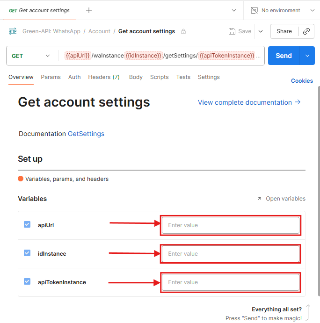Click the plus icon to open new tab
This screenshot has width=320, height=323.
89,10
